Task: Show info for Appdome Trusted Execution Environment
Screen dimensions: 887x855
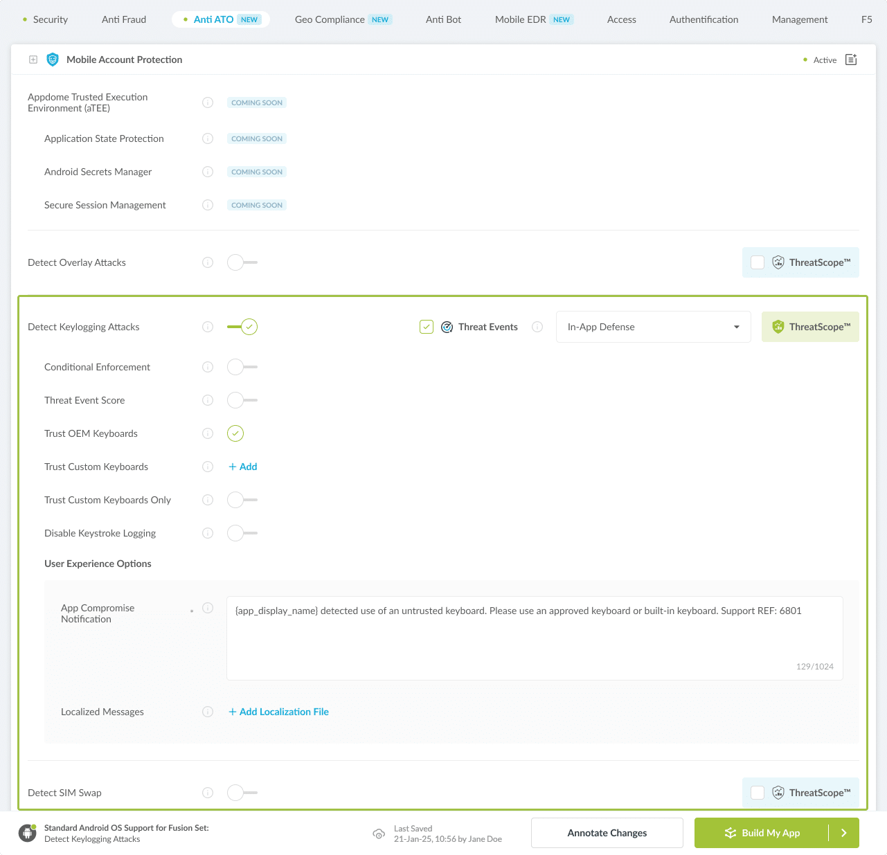Action: (x=208, y=102)
